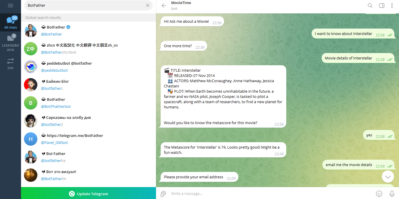This screenshot has width=399, height=199.
Task: Click the green Z中 avatar
Action: [x=31, y=49]
